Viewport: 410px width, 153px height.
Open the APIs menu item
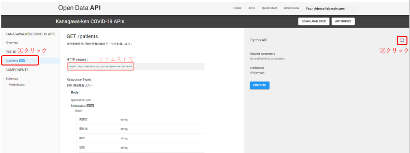tap(251, 8)
